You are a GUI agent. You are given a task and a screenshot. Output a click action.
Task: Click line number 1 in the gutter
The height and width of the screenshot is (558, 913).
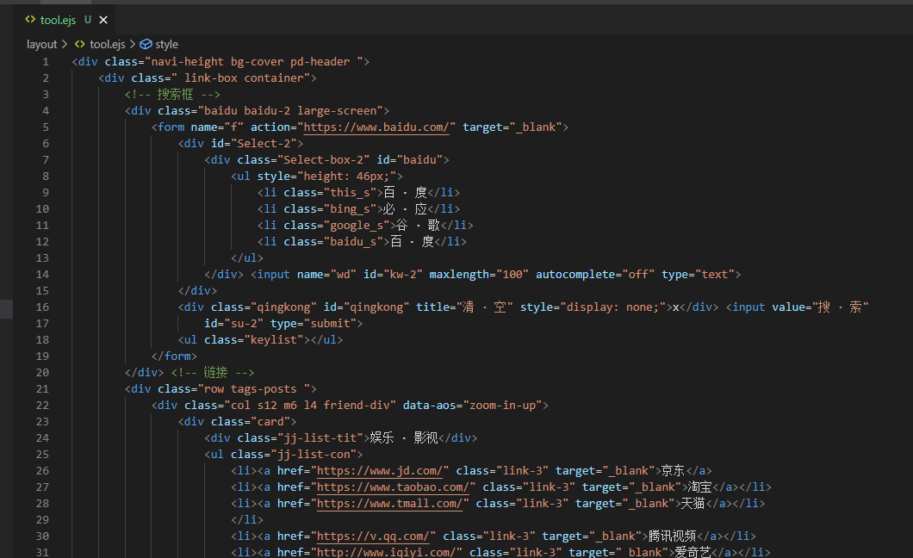46,62
